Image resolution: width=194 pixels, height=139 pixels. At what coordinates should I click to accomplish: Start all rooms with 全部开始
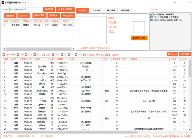point(10,16)
